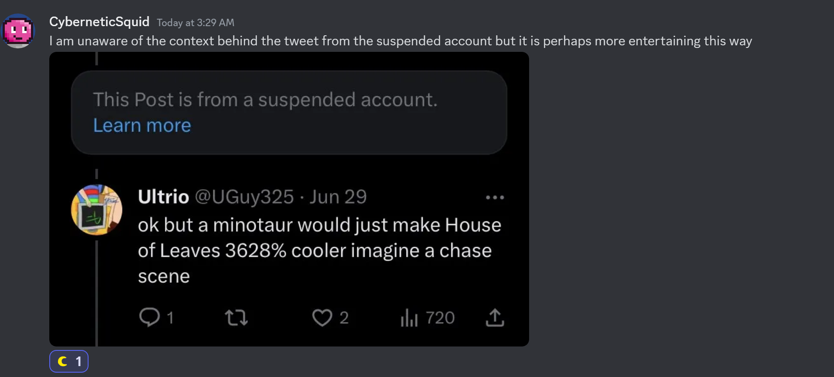Click the 'Learn more' link
The height and width of the screenshot is (377, 834).
click(x=142, y=126)
